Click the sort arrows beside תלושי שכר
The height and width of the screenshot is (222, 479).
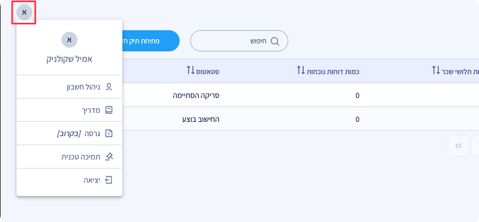(436, 70)
